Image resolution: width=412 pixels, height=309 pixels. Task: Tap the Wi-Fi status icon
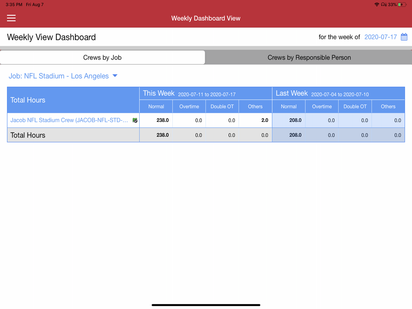click(x=377, y=5)
